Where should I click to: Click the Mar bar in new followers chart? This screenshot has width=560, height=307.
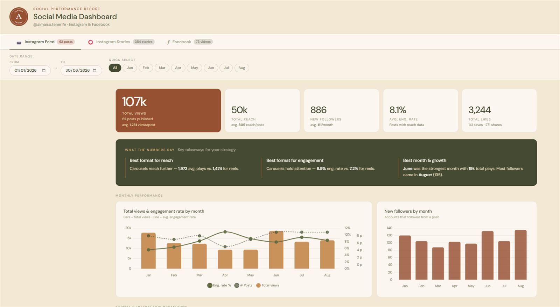point(438,264)
